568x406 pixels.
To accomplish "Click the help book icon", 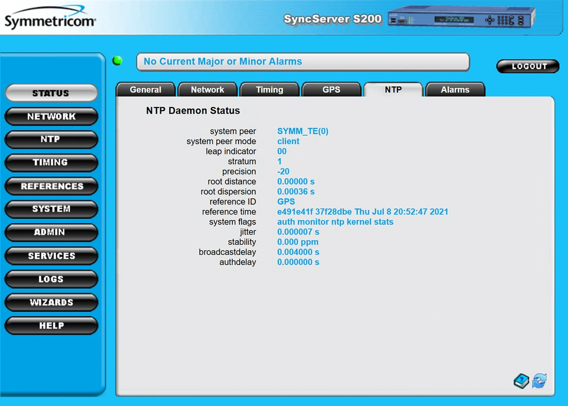I will pos(522,381).
